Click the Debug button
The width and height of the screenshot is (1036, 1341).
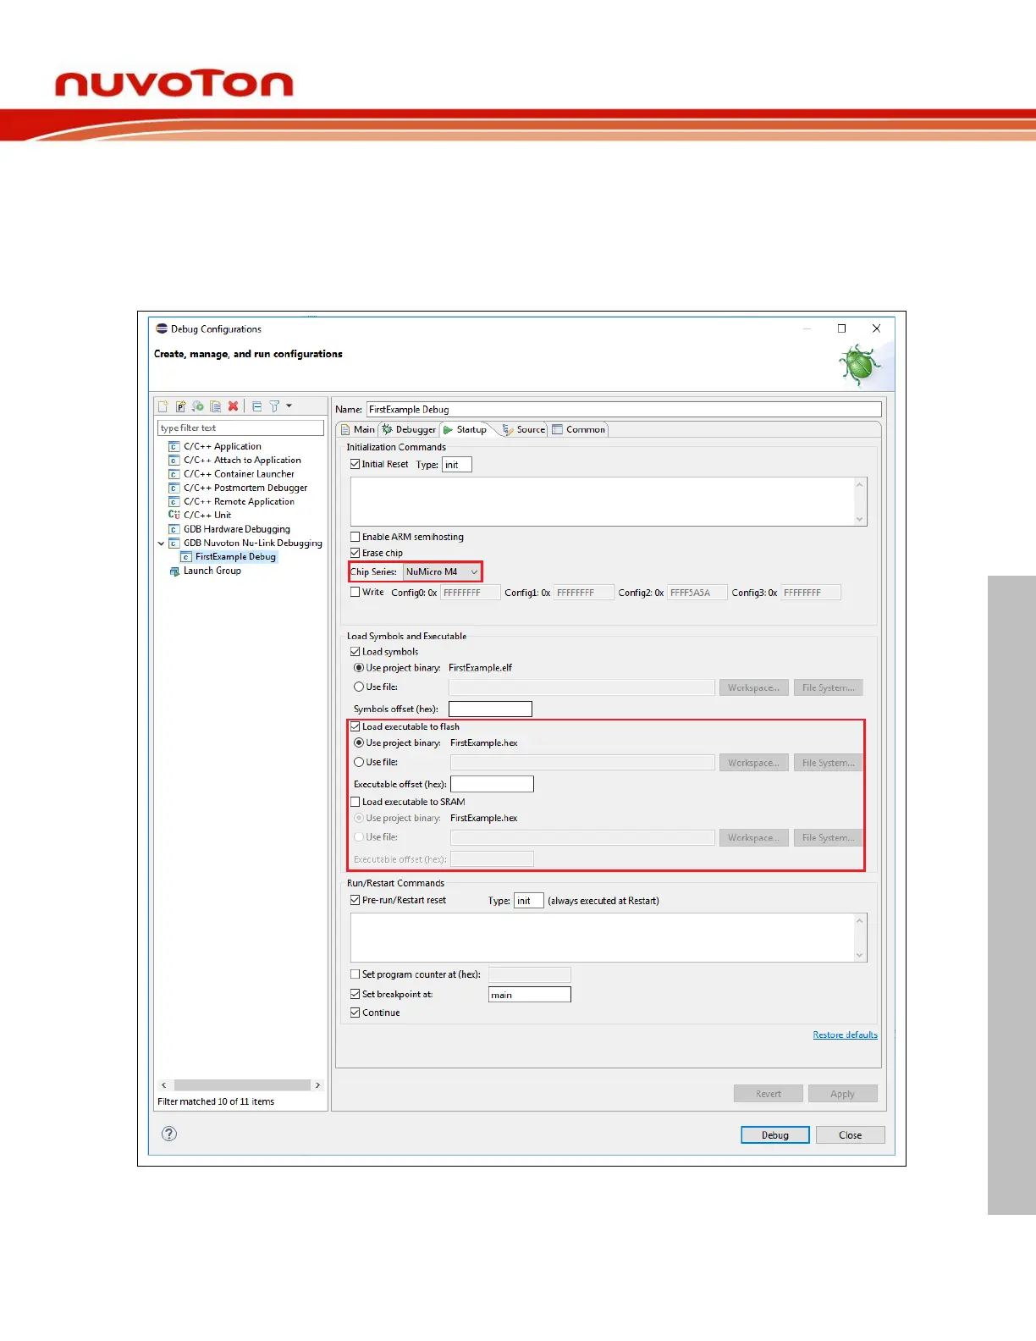(x=775, y=1135)
